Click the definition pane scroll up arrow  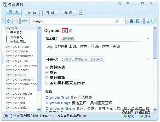coord(155,28)
